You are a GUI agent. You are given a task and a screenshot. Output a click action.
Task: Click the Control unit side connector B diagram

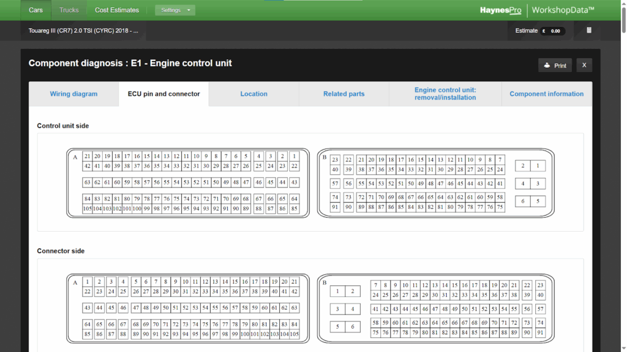coord(435,183)
